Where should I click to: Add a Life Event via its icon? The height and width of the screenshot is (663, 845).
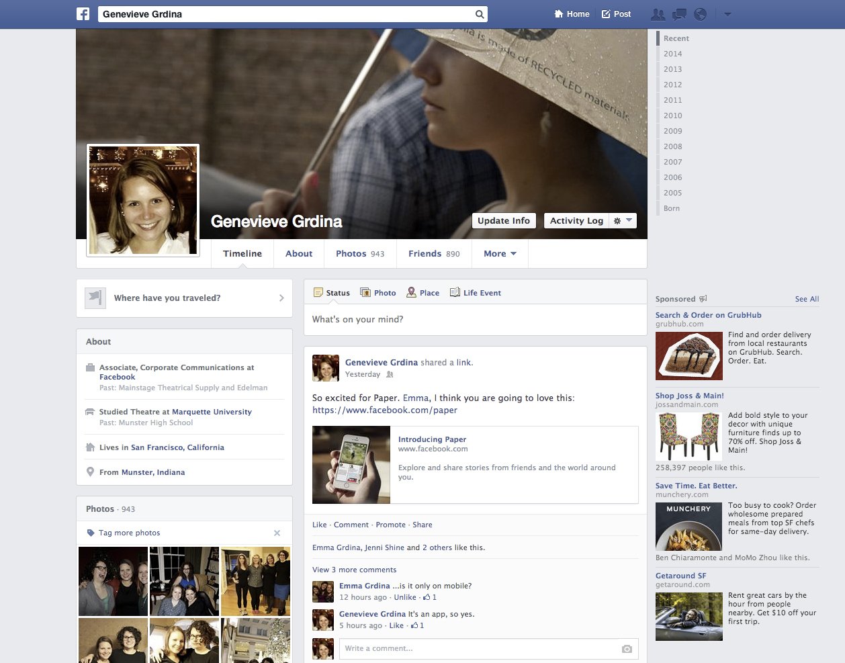tap(455, 292)
